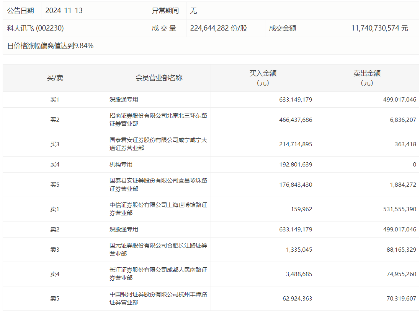Viewport: 420px width, 312px height.
Task: Select the 卖5 row label
Action: click(55, 299)
